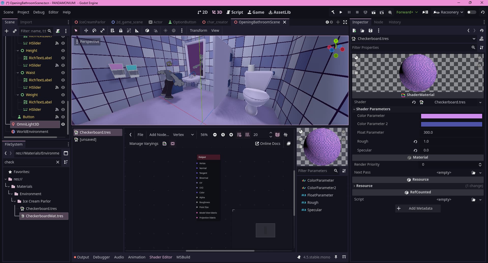Zoom out in the shader graph editor
This screenshot has width=488, height=263.
click(215, 135)
